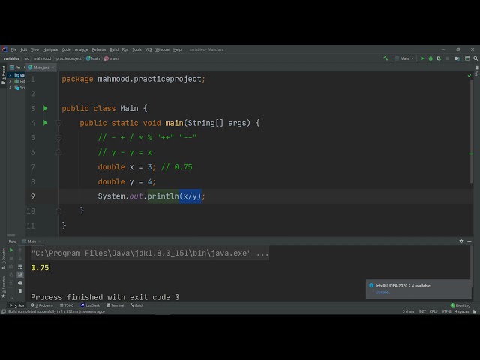Viewport: 480px width, 360px height.
Task: Close the Main tab in Run panel
Action: (40, 241)
